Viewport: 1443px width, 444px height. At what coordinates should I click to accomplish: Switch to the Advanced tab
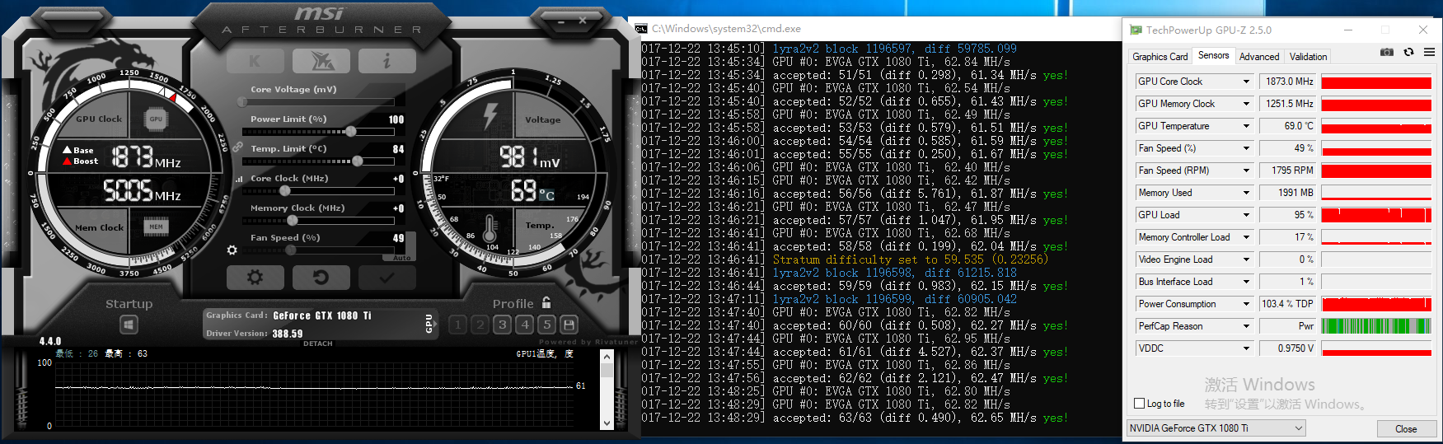(1258, 57)
